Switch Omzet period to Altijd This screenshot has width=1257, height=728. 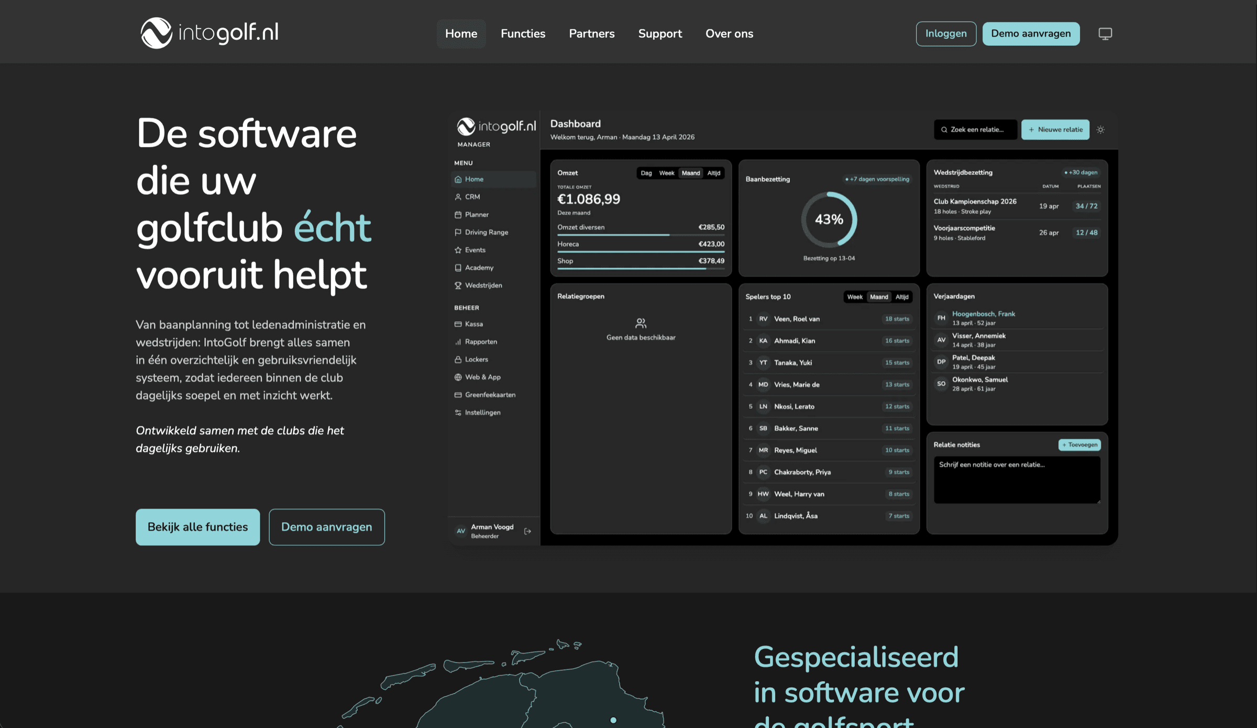(x=714, y=173)
